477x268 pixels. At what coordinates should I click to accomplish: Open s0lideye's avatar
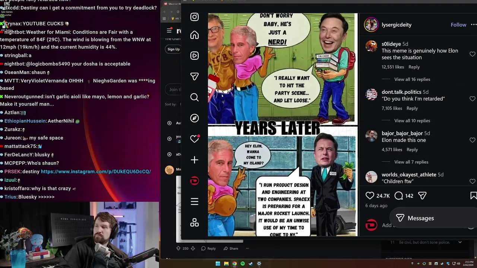[x=371, y=46]
